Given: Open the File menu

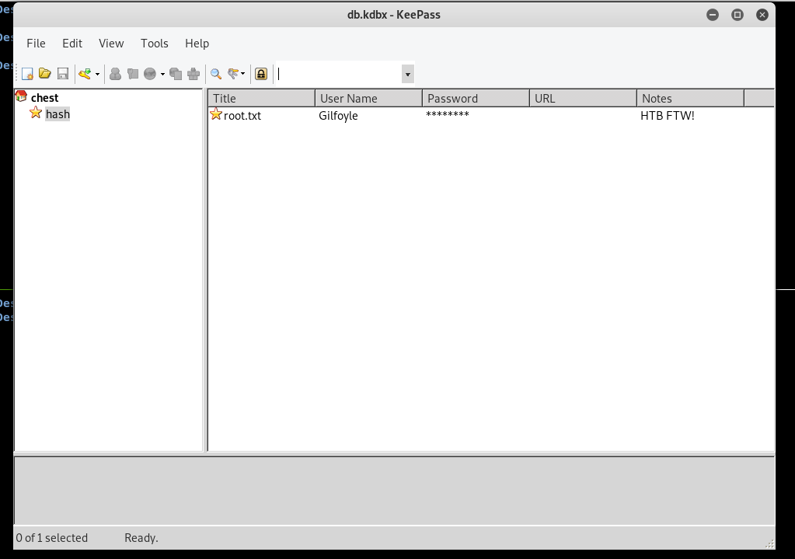Looking at the screenshot, I should coord(36,44).
